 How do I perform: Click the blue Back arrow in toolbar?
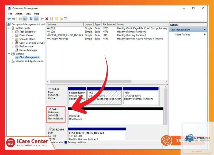(x=9, y=19)
